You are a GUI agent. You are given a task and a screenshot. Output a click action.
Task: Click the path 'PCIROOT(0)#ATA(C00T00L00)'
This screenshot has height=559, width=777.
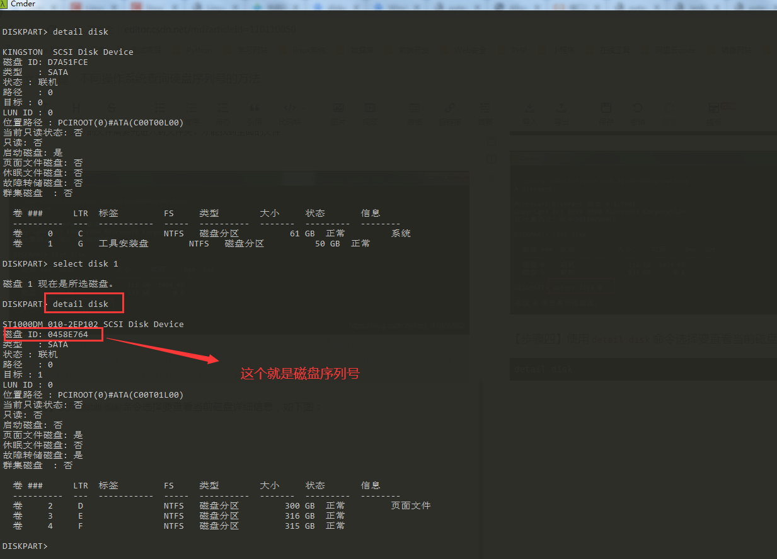tap(120, 122)
